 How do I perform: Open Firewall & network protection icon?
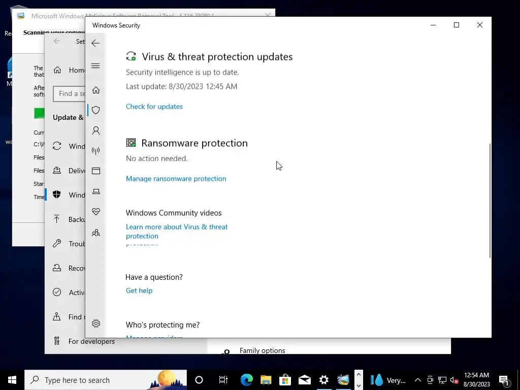click(96, 151)
